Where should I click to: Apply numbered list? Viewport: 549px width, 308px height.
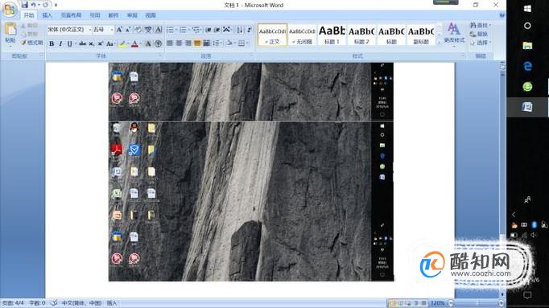(183, 30)
